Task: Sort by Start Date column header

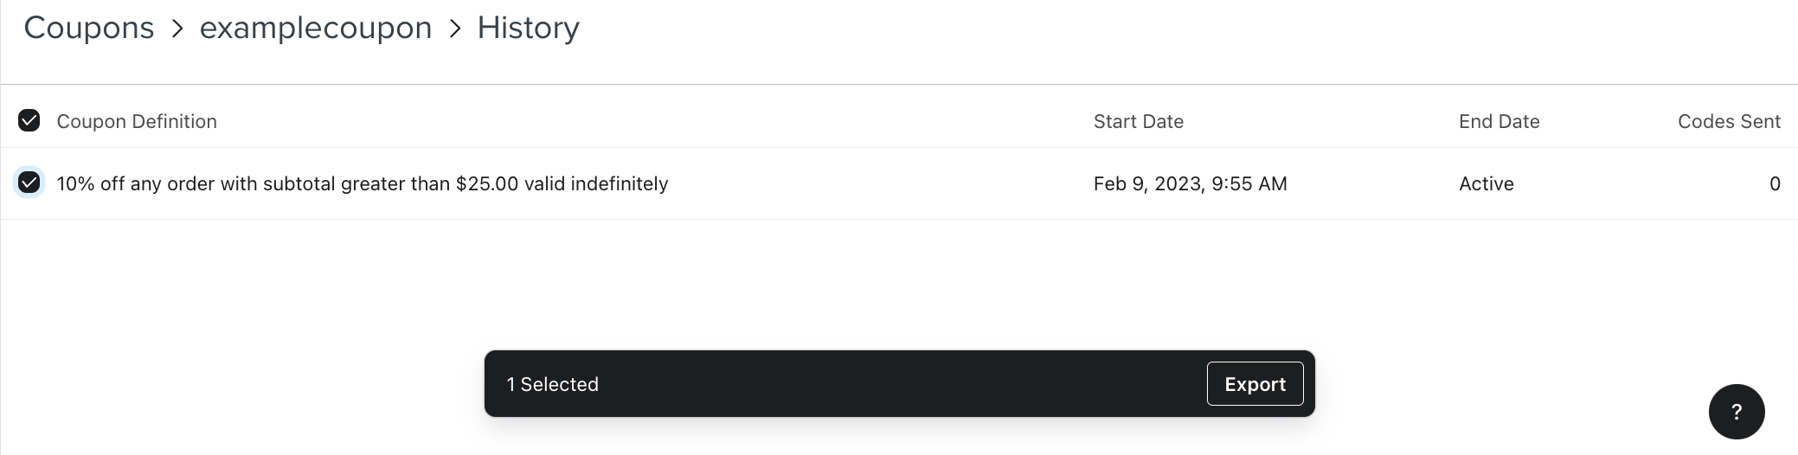Action: (x=1138, y=121)
